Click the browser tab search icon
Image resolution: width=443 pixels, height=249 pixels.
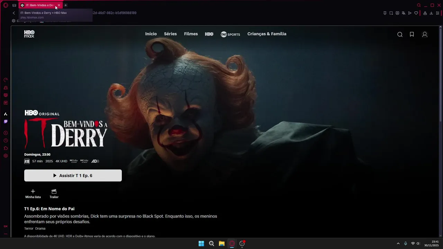(419, 5)
